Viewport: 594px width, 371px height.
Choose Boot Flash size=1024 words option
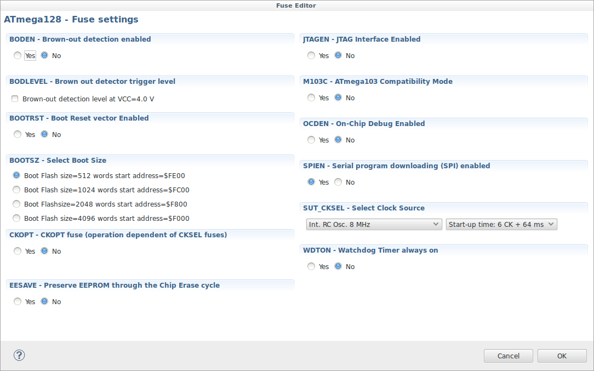(x=17, y=190)
